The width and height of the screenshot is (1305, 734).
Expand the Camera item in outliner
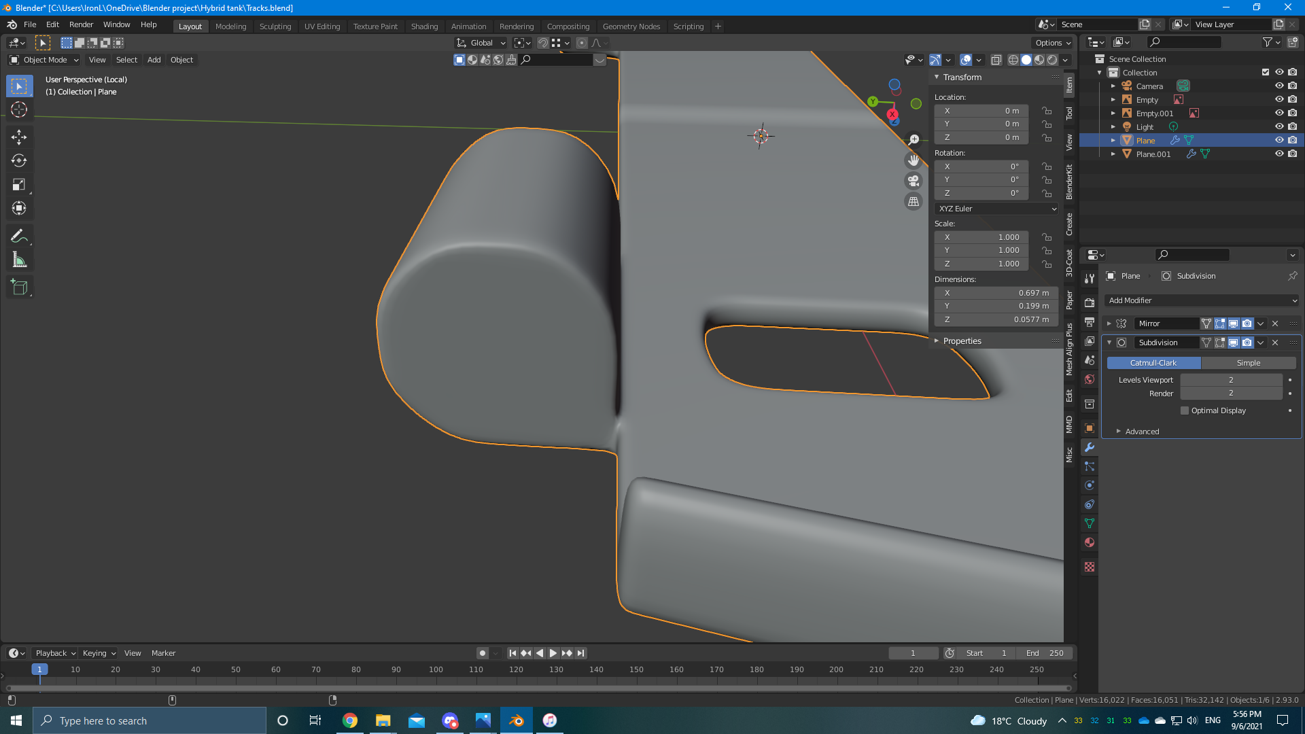[x=1113, y=86]
